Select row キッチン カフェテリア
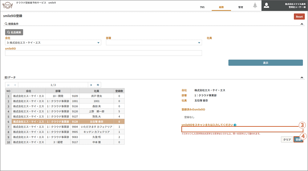 point(65,132)
